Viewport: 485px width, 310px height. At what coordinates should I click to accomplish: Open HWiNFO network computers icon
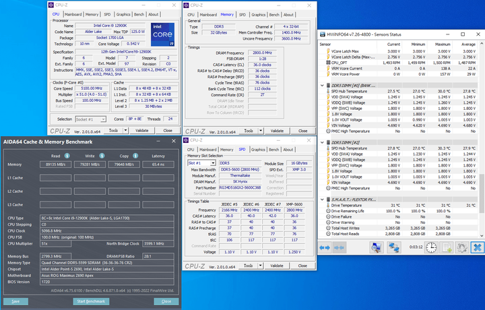[394, 247]
